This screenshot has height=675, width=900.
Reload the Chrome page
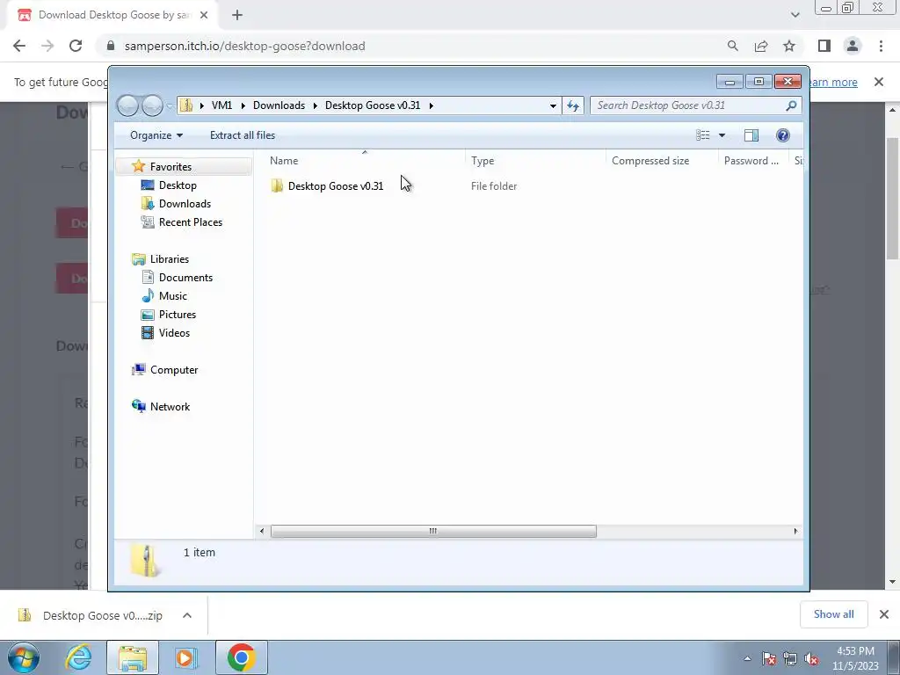click(x=76, y=46)
